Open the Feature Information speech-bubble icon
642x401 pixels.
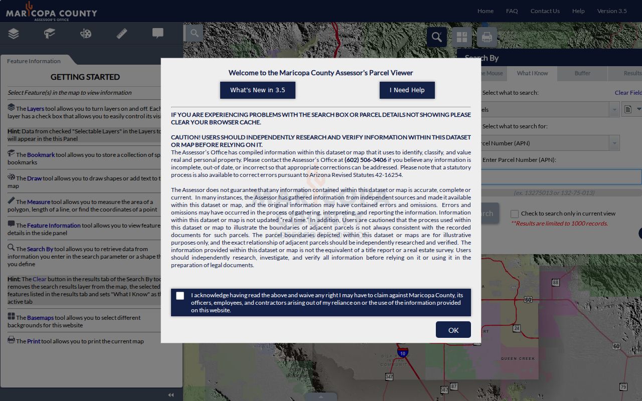coord(158,34)
